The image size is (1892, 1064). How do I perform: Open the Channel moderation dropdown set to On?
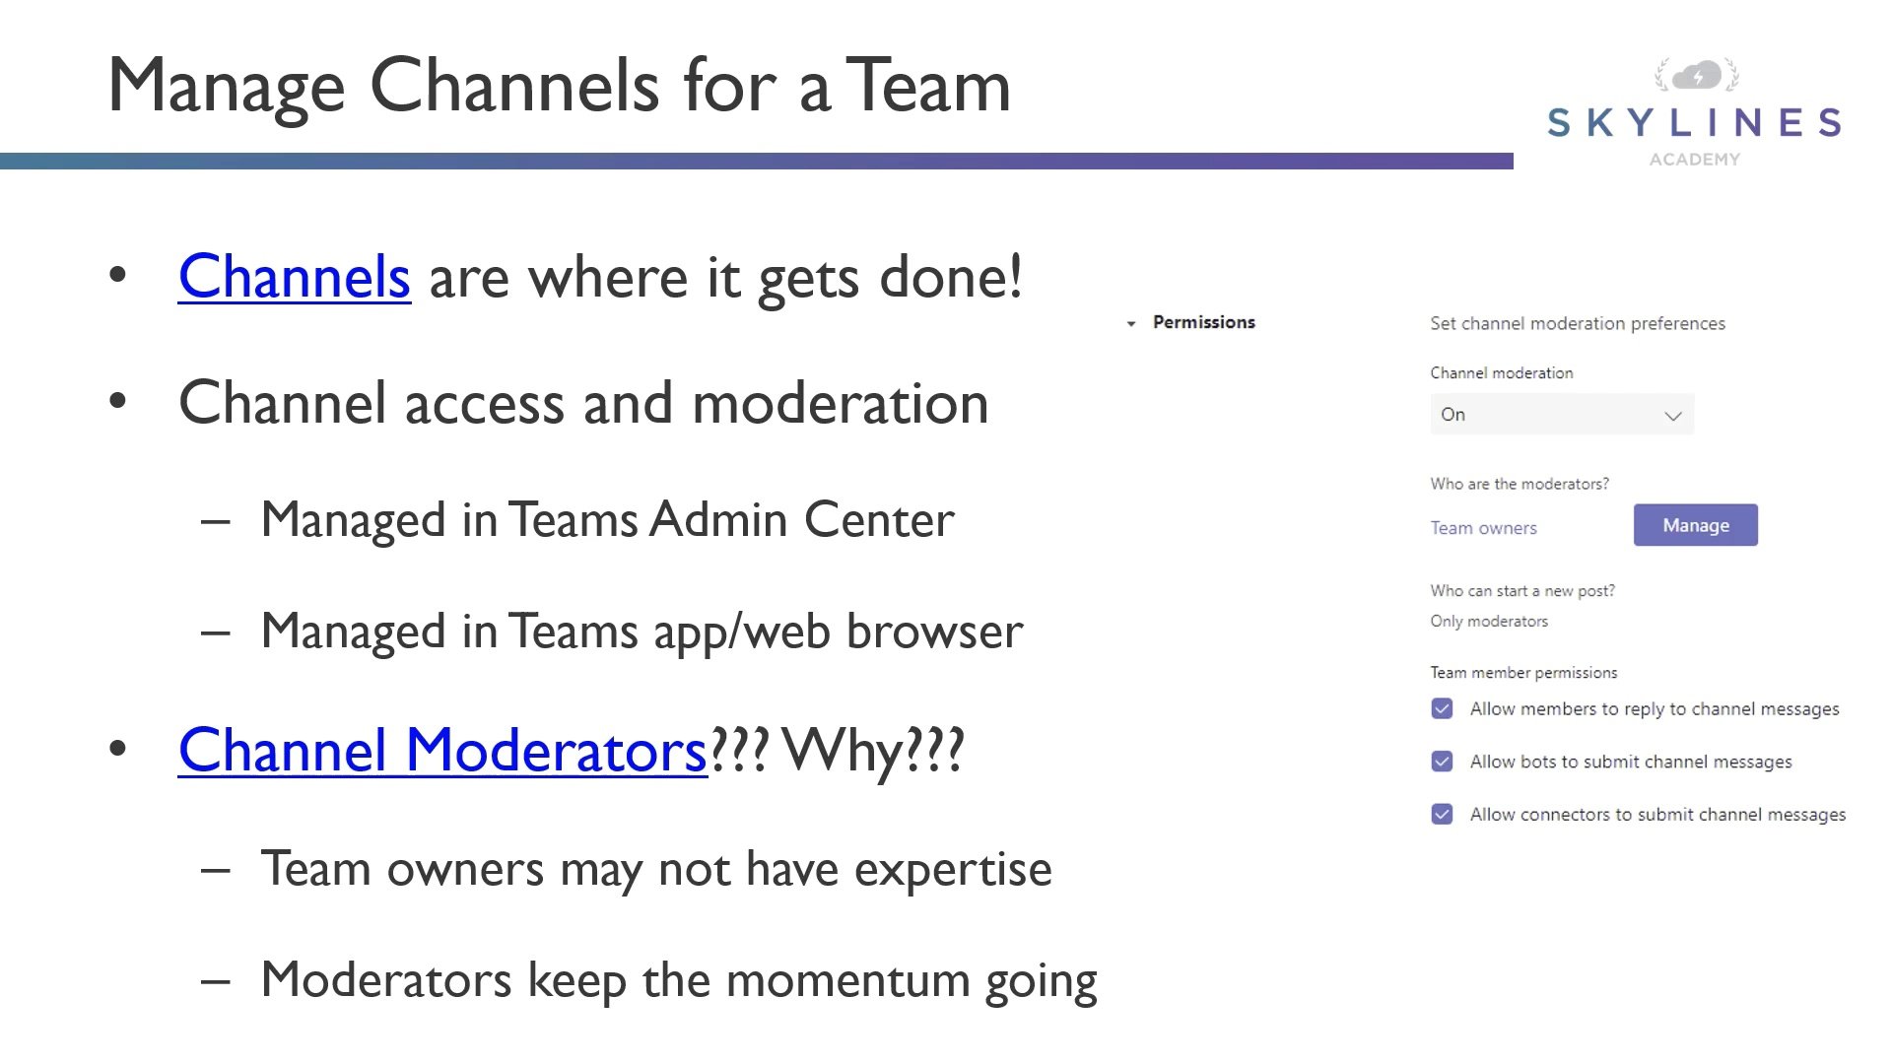(x=1562, y=415)
